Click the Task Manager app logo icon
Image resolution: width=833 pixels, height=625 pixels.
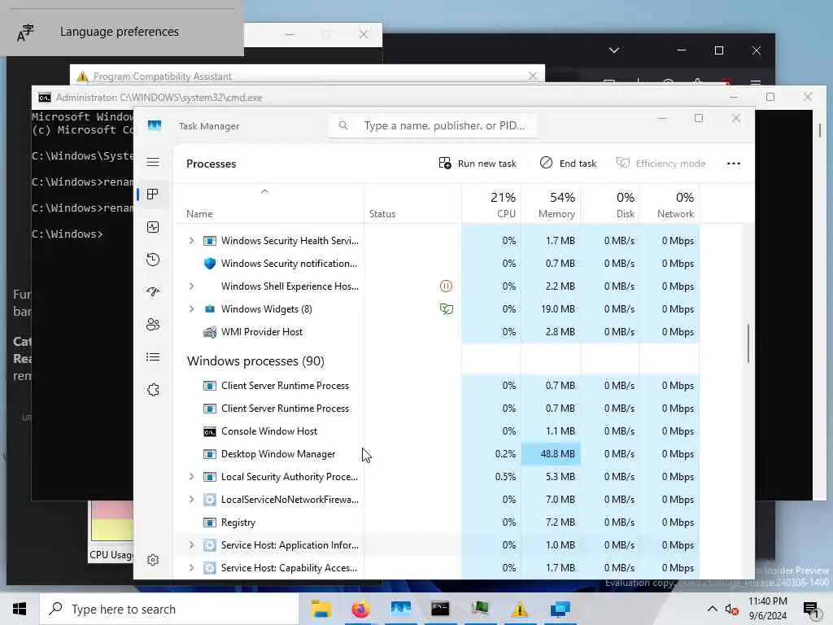tap(154, 125)
